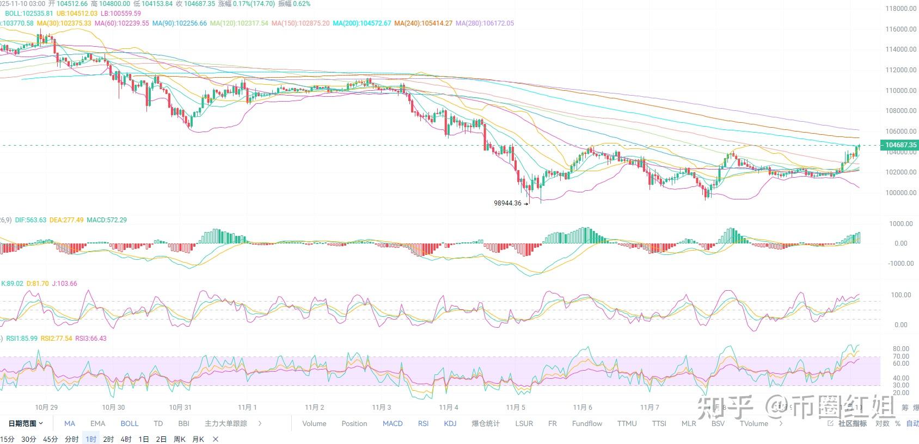The image size is (919, 444).
Task: Enable the RSI indicator
Action: coord(423,423)
